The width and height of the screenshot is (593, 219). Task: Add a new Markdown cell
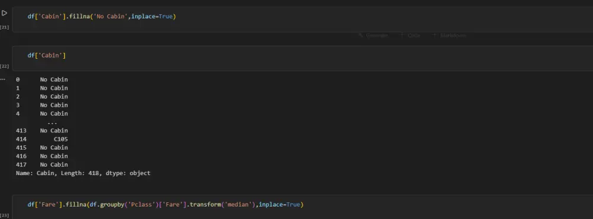click(x=449, y=36)
